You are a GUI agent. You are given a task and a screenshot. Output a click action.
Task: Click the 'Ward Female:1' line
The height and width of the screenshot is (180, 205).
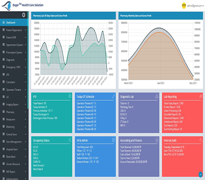[39, 165]
